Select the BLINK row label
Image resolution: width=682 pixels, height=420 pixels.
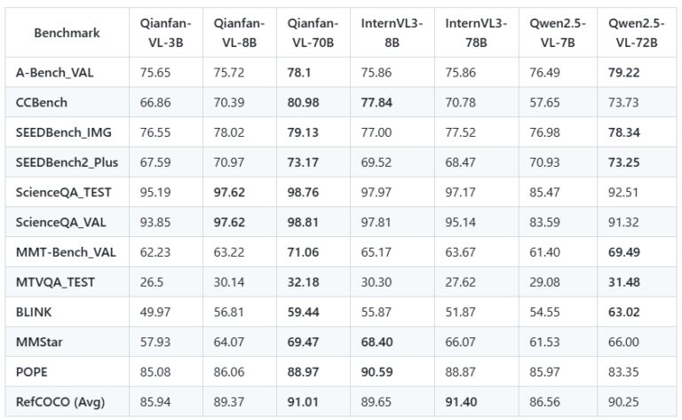[34, 313]
